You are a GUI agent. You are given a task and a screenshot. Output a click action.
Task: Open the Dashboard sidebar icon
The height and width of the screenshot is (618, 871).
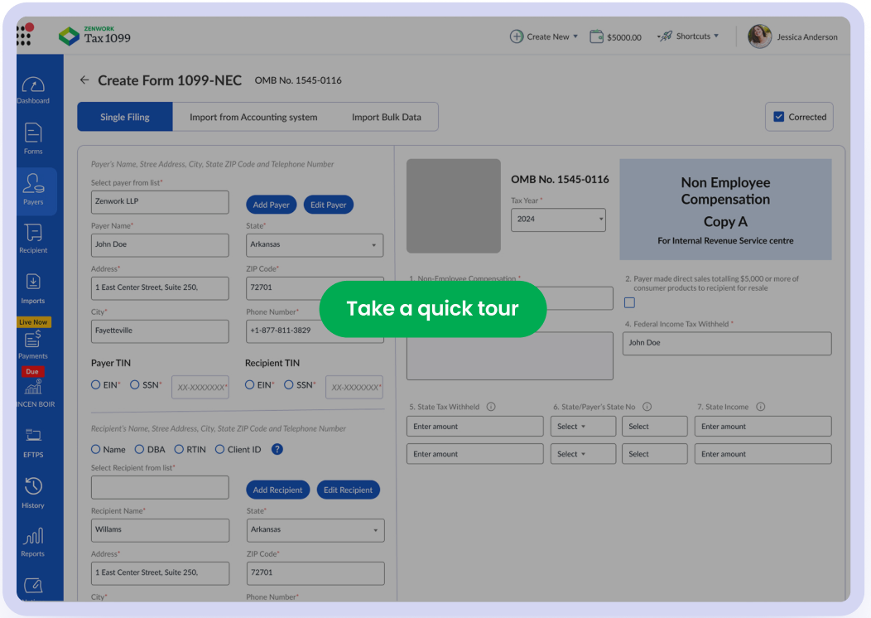click(x=33, y=89)
